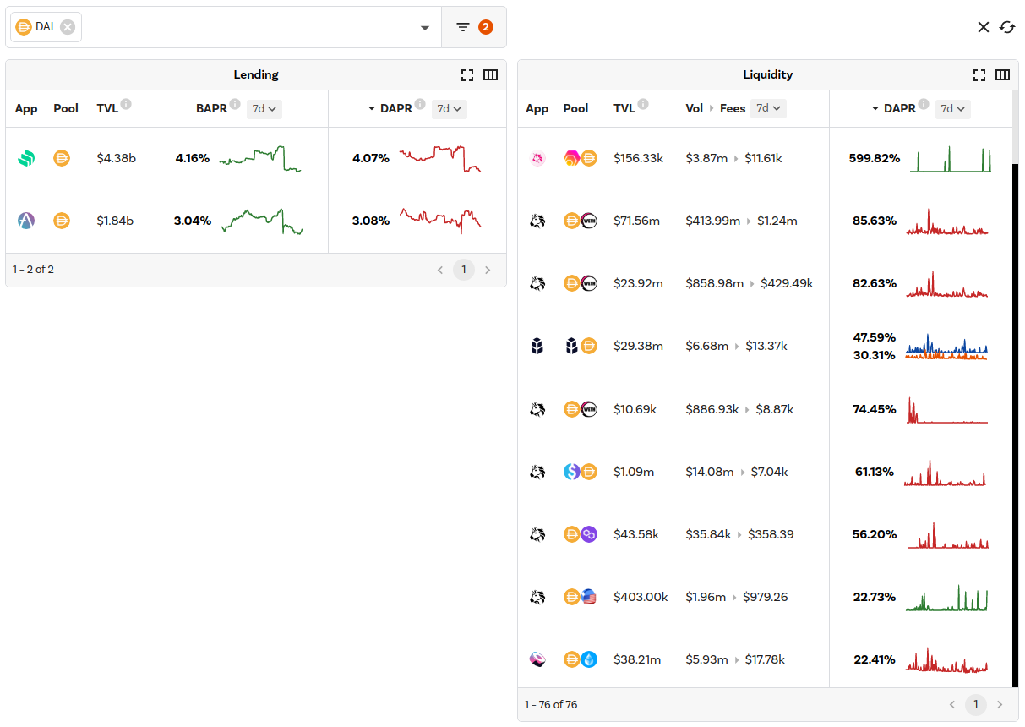Click the Uniswap app icon in $71.56m row
Screen dimensions: 1025x727
pyautogui.click(x=537, y=221)
